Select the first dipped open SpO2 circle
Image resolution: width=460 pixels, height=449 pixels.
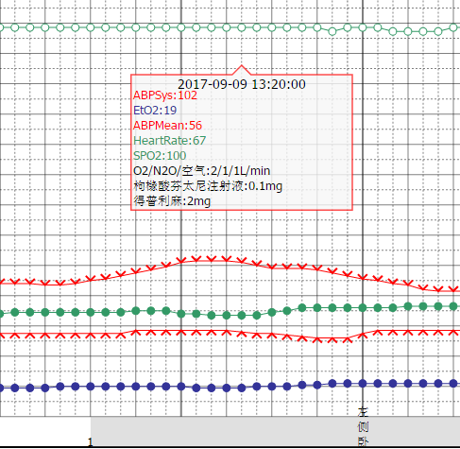332,31
